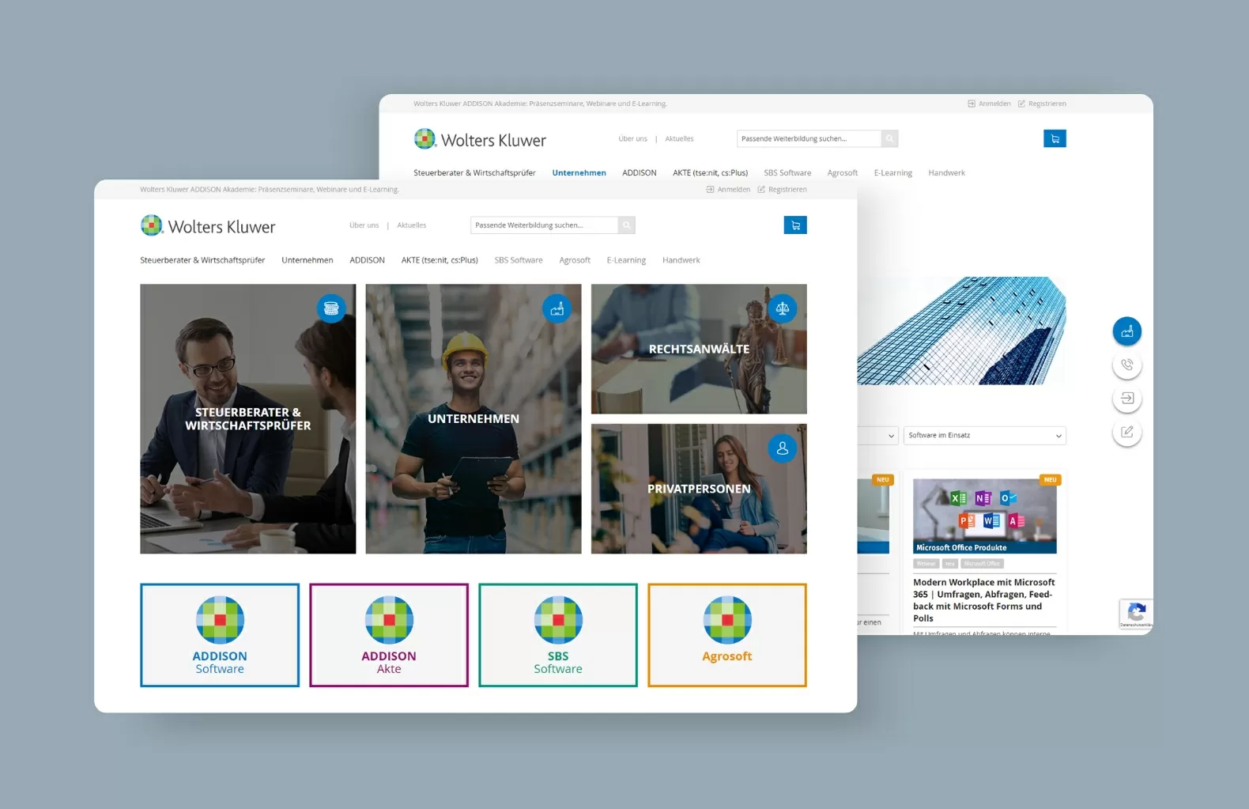The height and width of the screenshot is (809, 1249).
Task: Expand the partially hidden dropdown left of Software im Einsatz
Action: click(x=878, y=436)
